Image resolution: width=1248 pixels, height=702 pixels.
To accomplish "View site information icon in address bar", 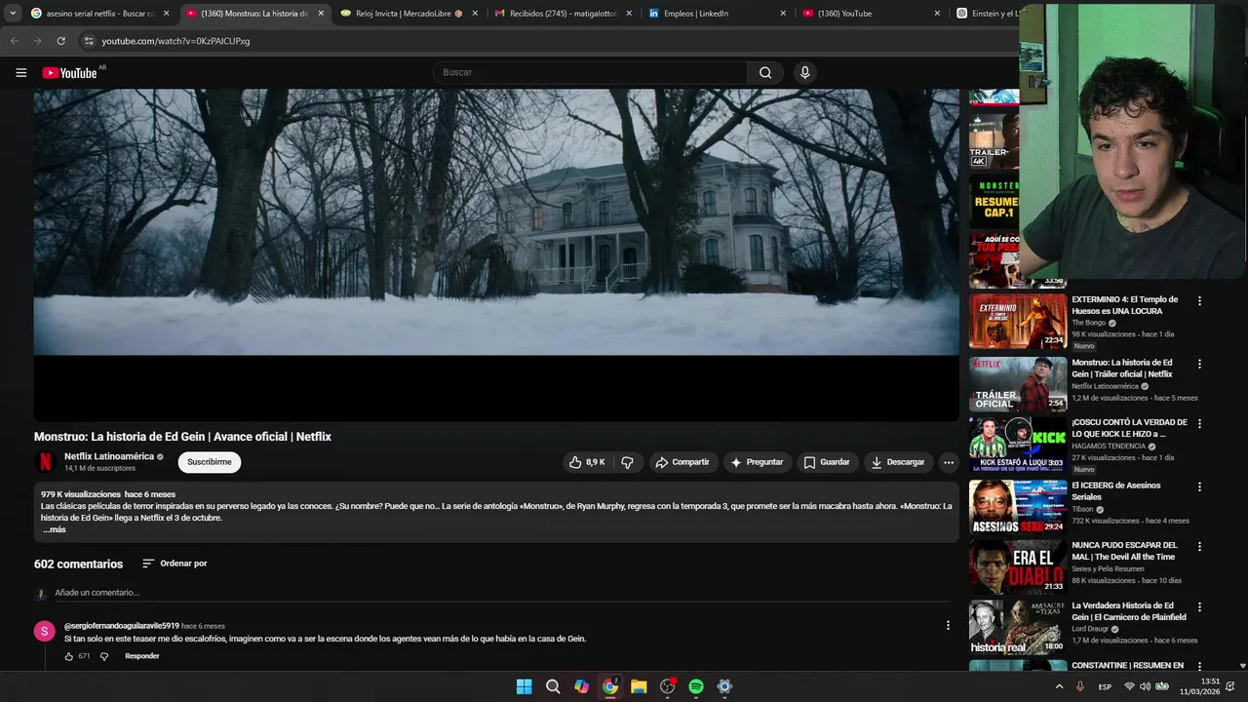I will [89, 41].
